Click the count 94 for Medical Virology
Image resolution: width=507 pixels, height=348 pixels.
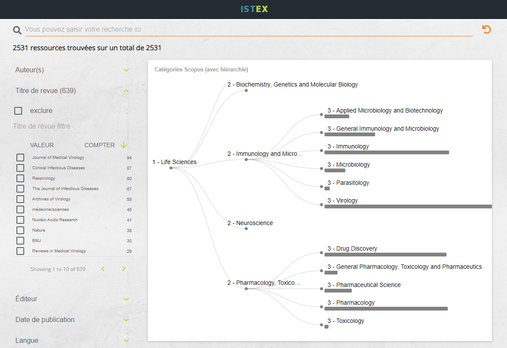129,158
